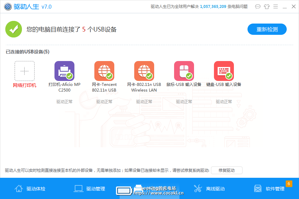The image size is (299, 199).
Task: Click the 驱动人生 v7.0 title text
Action: point(33,7)
